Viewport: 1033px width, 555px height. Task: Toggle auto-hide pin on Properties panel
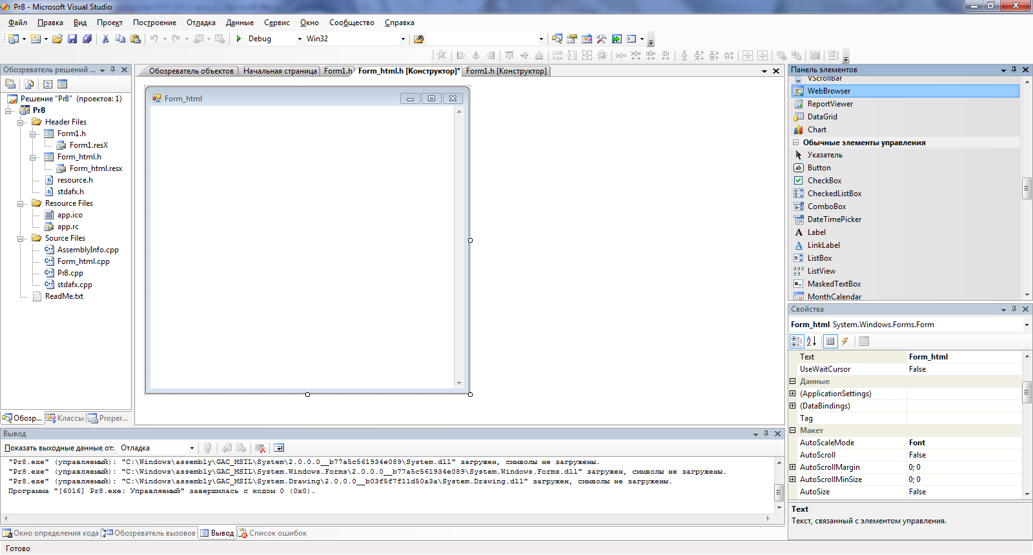(x=1014, y=309)
